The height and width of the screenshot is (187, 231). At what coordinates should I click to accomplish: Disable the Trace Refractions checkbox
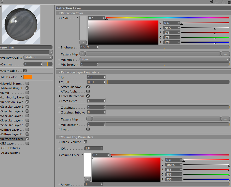point(88,96)
